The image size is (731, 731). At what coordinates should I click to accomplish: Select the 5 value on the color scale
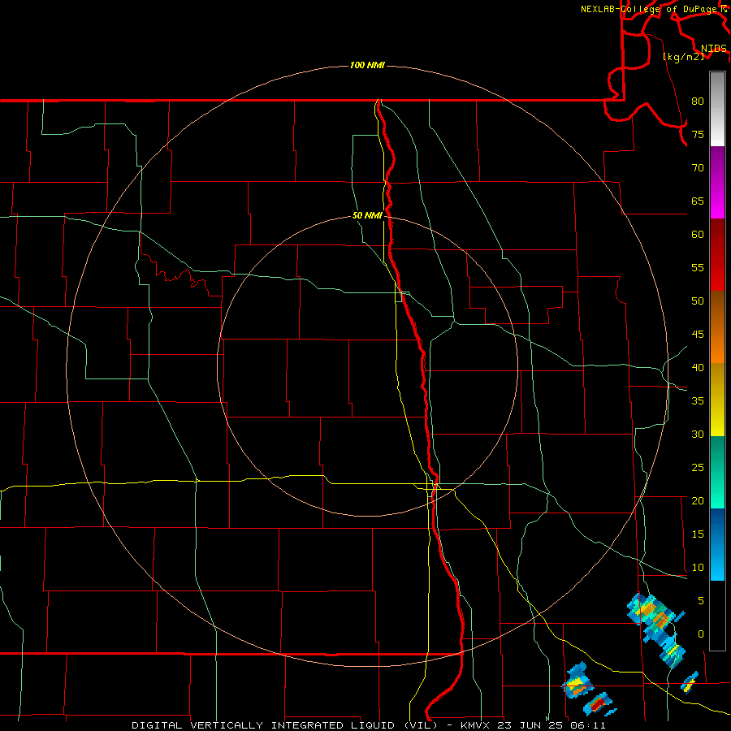(701, 601)
